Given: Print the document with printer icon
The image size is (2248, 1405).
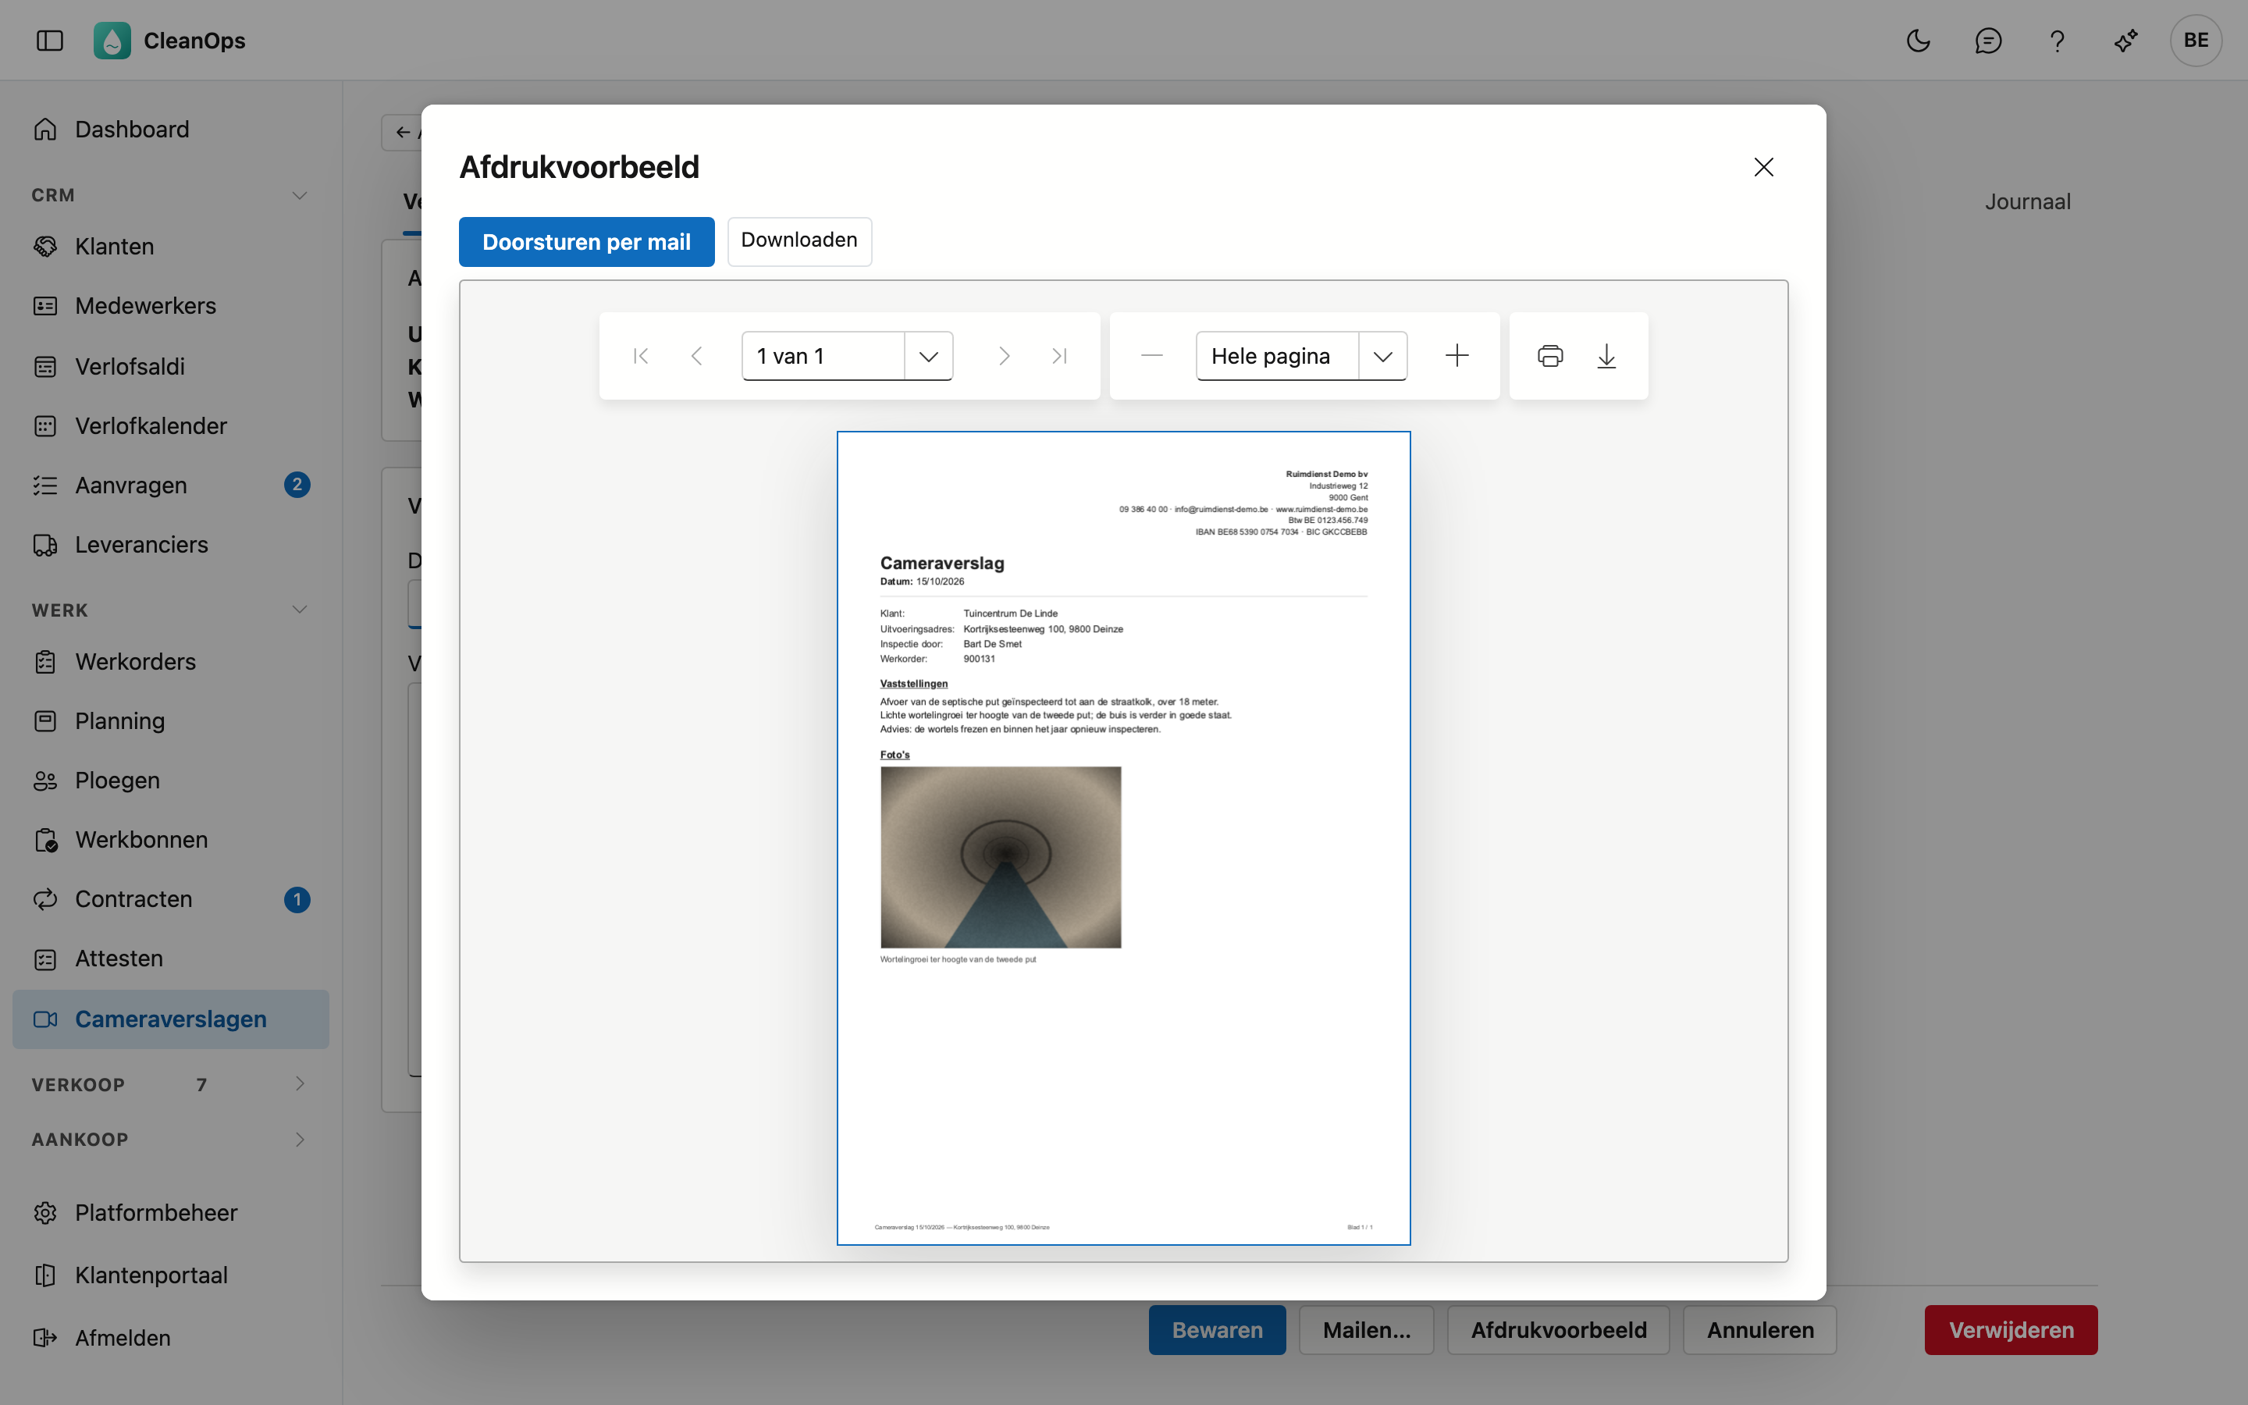Looking at the screenshot, I should tap(1550, 356).
